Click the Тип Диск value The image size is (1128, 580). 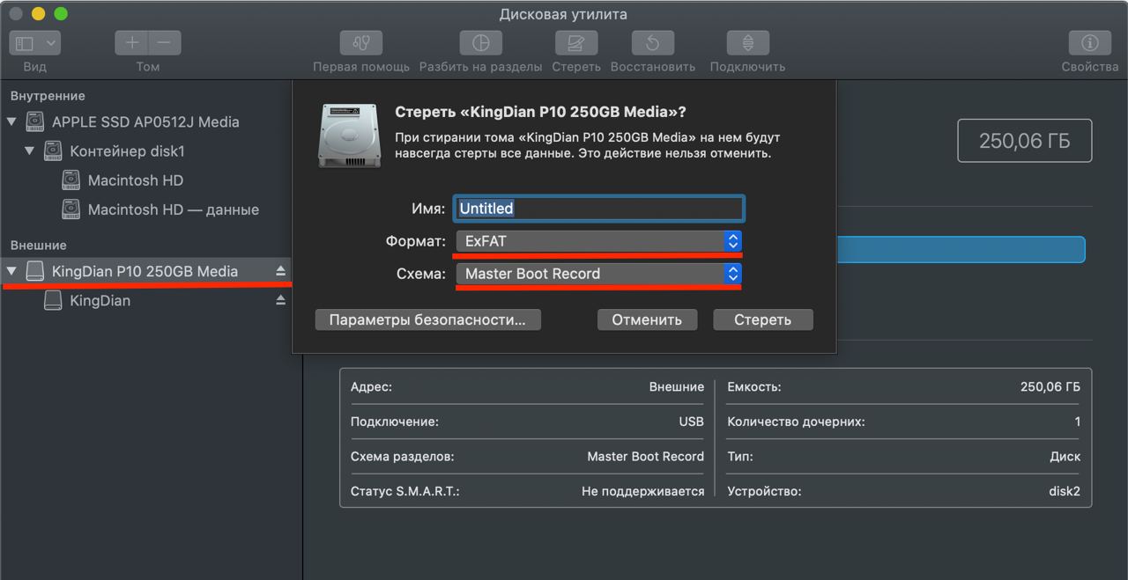click(x=1065, y=456)
